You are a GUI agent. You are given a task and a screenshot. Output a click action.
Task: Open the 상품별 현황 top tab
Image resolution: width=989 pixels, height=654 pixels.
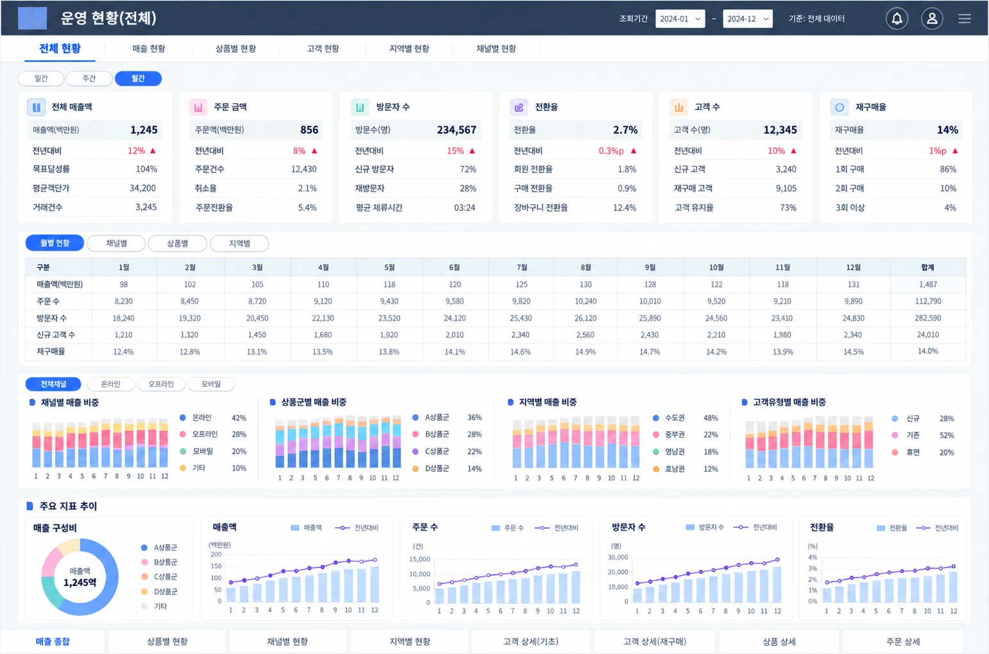click(x=235, y=49)
